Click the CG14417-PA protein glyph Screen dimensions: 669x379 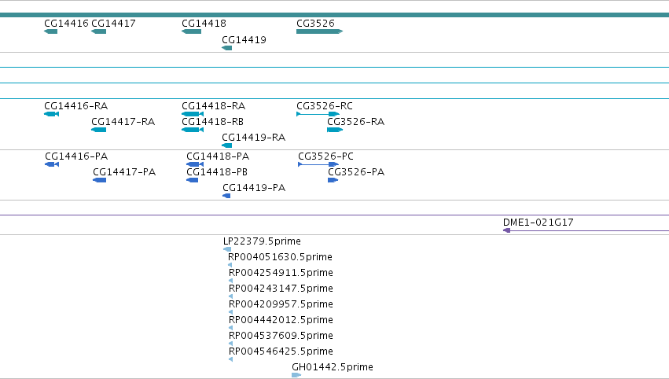point(99,180)
